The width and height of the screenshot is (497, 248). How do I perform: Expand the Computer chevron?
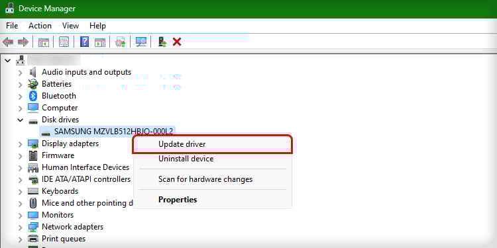pos(21,108)
